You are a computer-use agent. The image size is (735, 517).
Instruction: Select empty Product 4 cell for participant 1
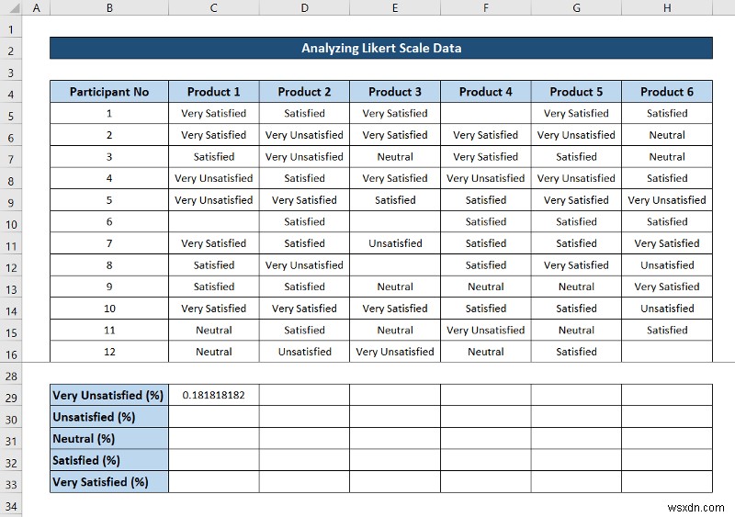486,114
